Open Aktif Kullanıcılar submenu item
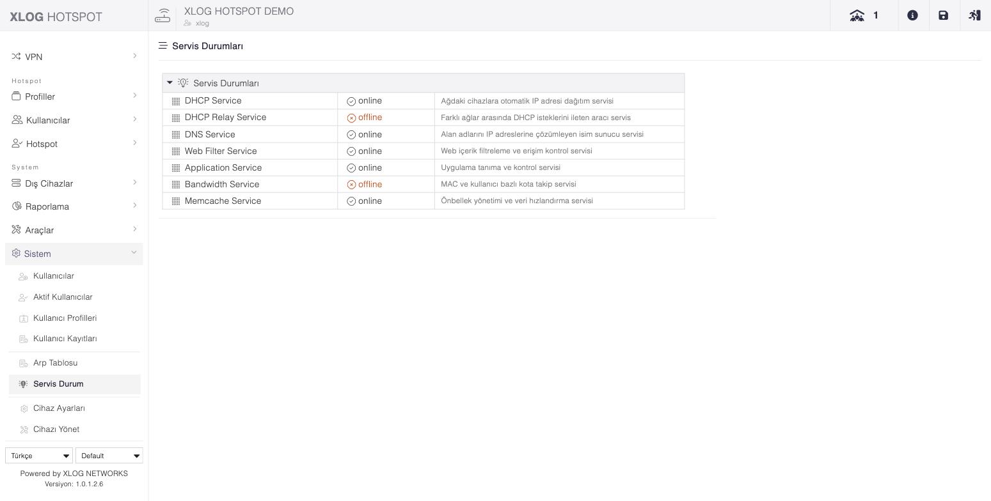Viewport: 991px width, 501px height. coord(63,297)
